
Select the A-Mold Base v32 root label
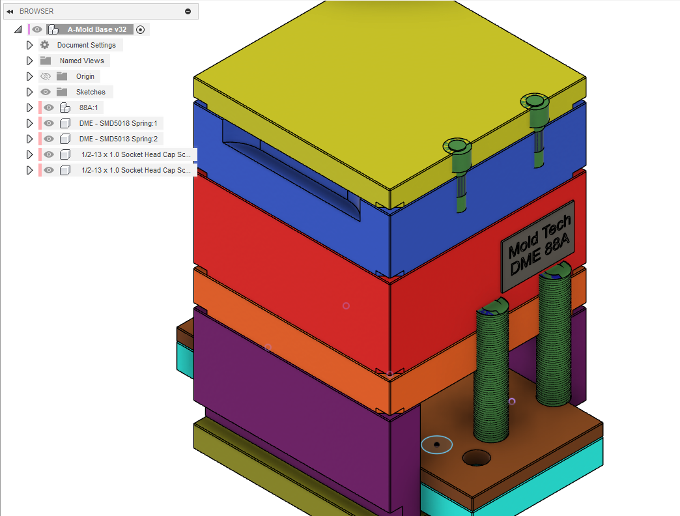pyautogui.click(x=96, y=29)
